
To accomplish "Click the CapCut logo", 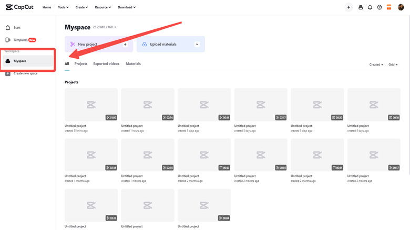I will point(19,7).
